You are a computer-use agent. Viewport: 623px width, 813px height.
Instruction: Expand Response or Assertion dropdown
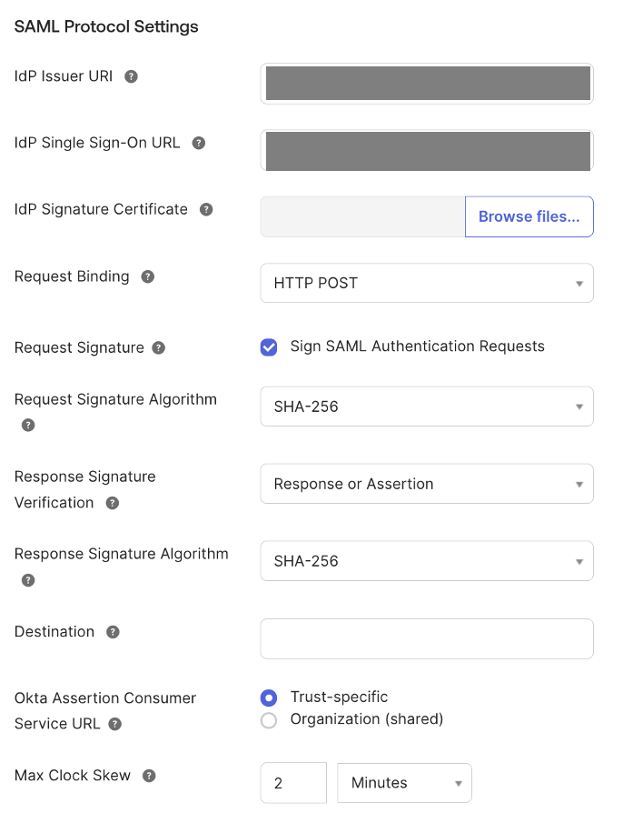click(x=427, y=484)
